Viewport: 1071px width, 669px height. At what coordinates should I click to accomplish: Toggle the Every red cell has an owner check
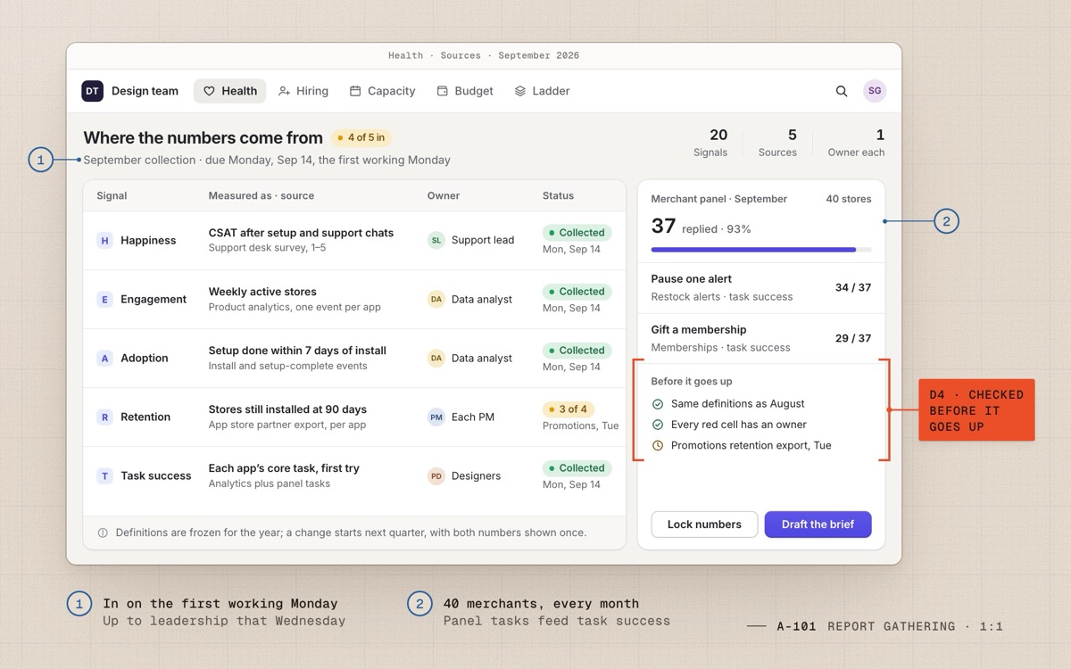(x=658, y=425)
